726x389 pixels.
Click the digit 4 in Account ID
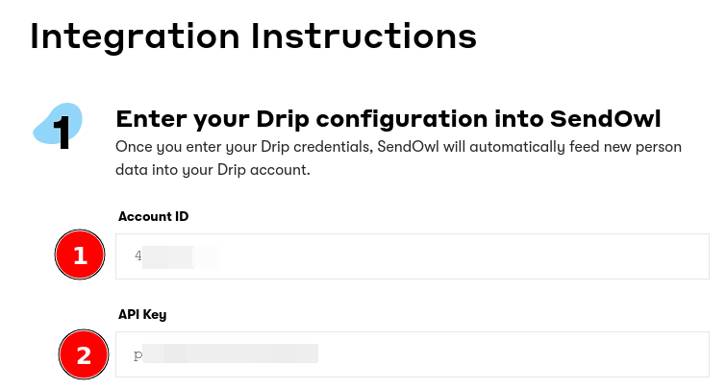[x=138, y=256]
